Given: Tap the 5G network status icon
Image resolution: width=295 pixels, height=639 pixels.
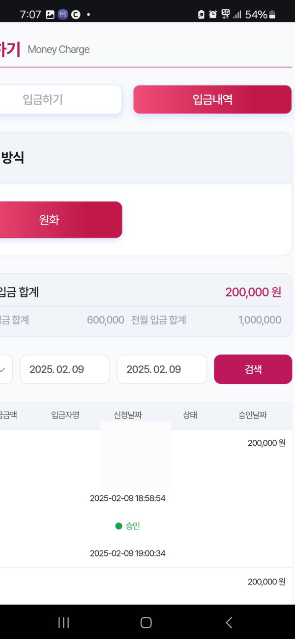Looking at the screenshot, I should [226, 14].
